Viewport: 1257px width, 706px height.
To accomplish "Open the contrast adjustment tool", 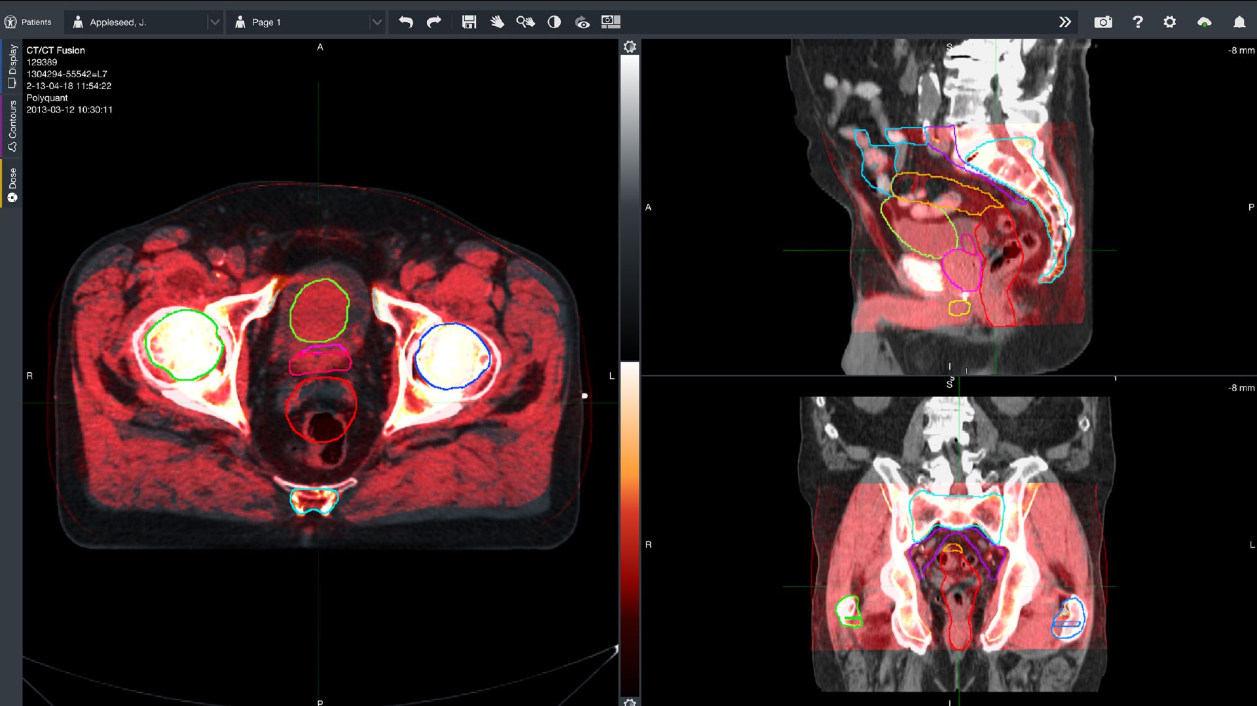I will pyautogui.click(x=554, y=22).
